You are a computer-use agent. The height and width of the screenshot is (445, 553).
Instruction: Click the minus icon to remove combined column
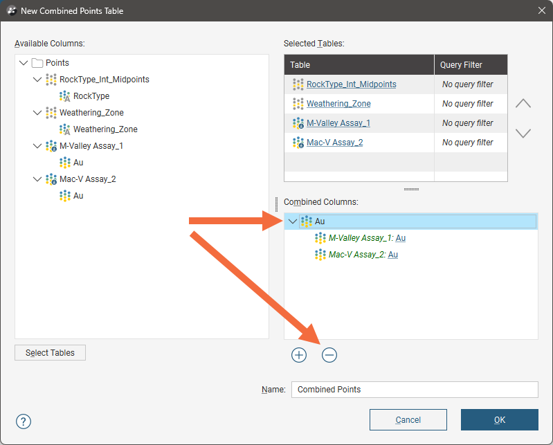pos(329,355)
